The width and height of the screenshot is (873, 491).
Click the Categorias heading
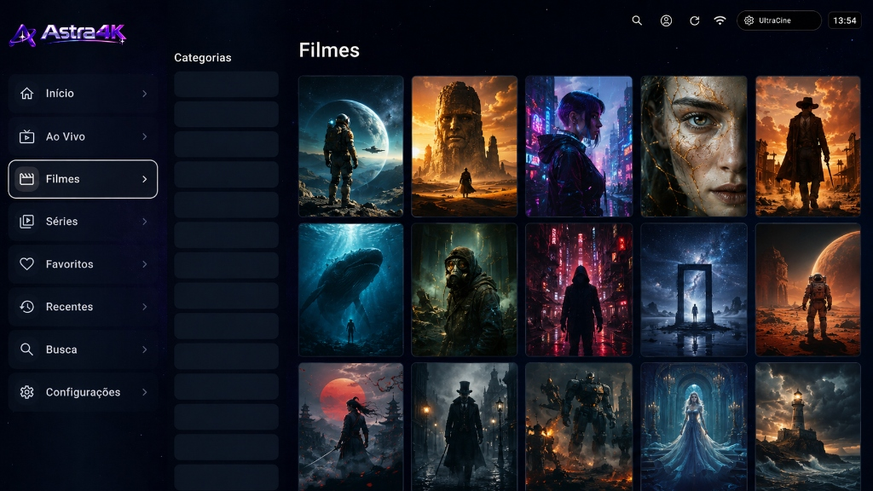203,58
